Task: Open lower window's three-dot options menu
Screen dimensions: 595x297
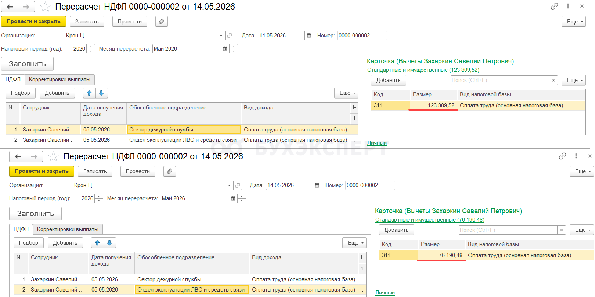Action: pyautogui.click(x=576, y=156)
